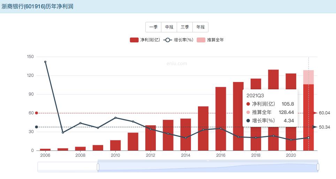Click the 2012 net profit bar

point(151,138)
